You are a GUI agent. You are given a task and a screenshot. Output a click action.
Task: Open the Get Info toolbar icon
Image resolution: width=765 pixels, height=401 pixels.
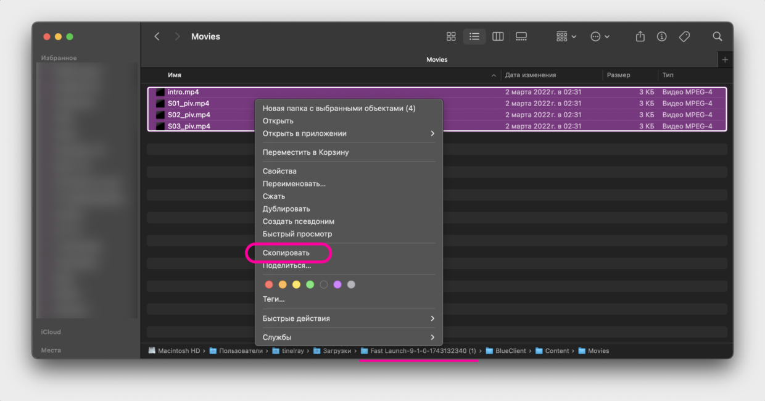pos(662,36)
